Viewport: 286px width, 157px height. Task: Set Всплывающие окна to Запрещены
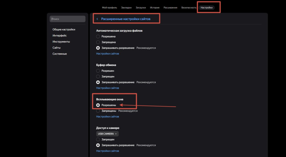coord(98,111)
